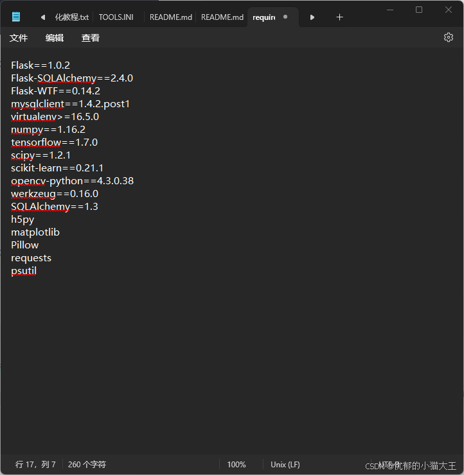
Task: Click the requests line
Action: [31, 258]
